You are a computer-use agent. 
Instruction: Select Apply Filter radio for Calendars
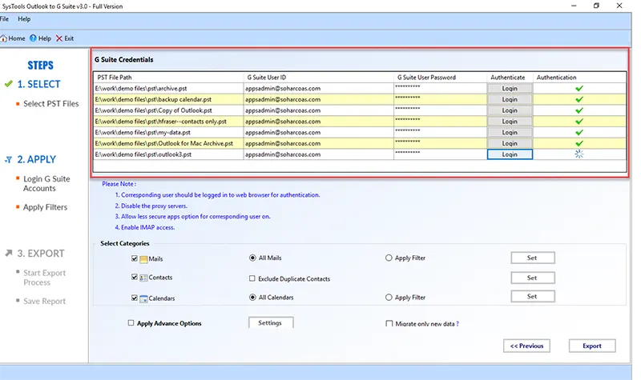coord(389,297)
